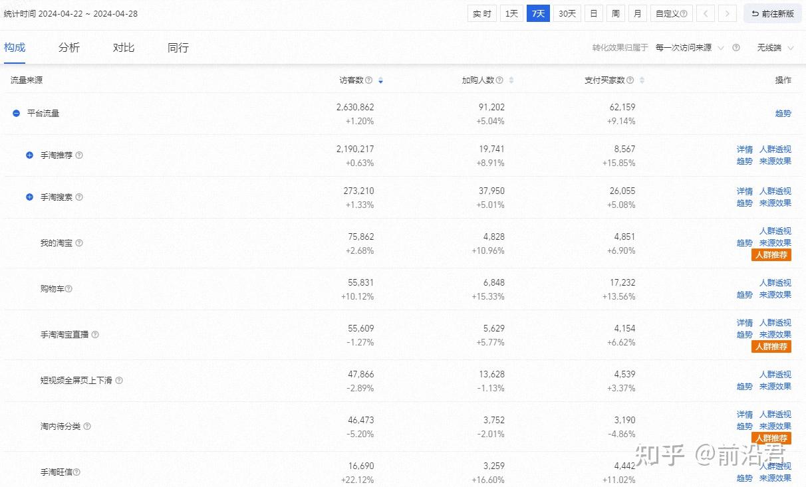Image resolution: width=806 pixels, height=487 pixels.
Task: Select 周 time granularity
Action: point(616,13)
